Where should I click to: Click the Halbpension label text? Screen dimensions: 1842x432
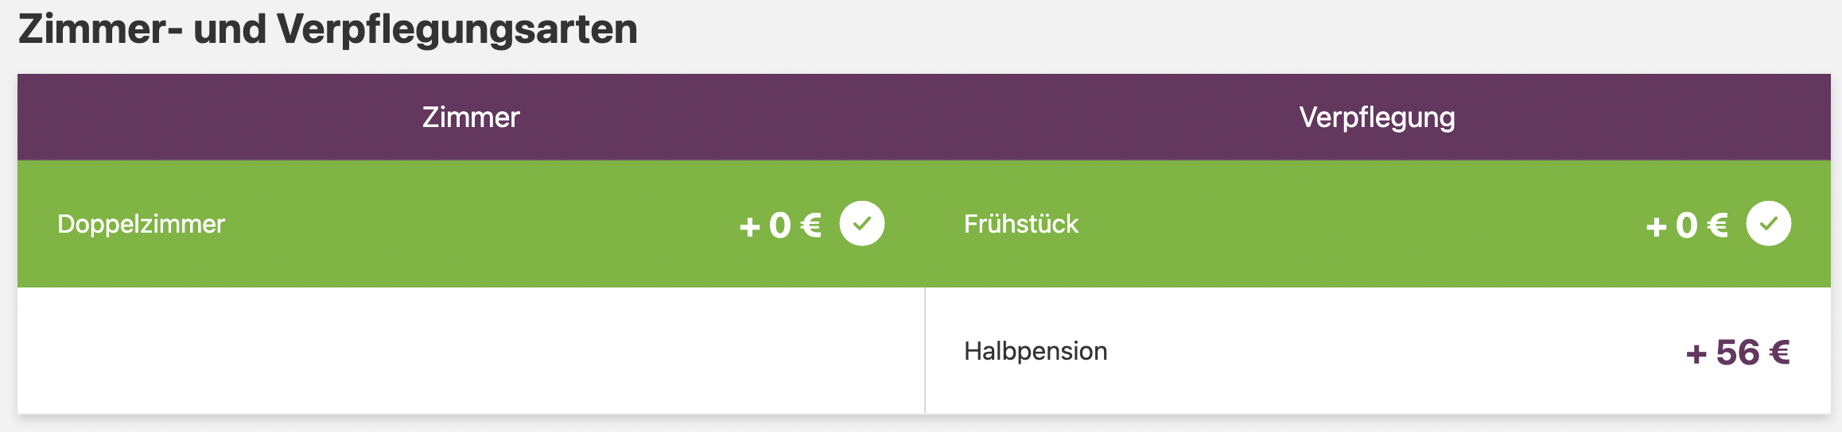tap(1036, 352)
